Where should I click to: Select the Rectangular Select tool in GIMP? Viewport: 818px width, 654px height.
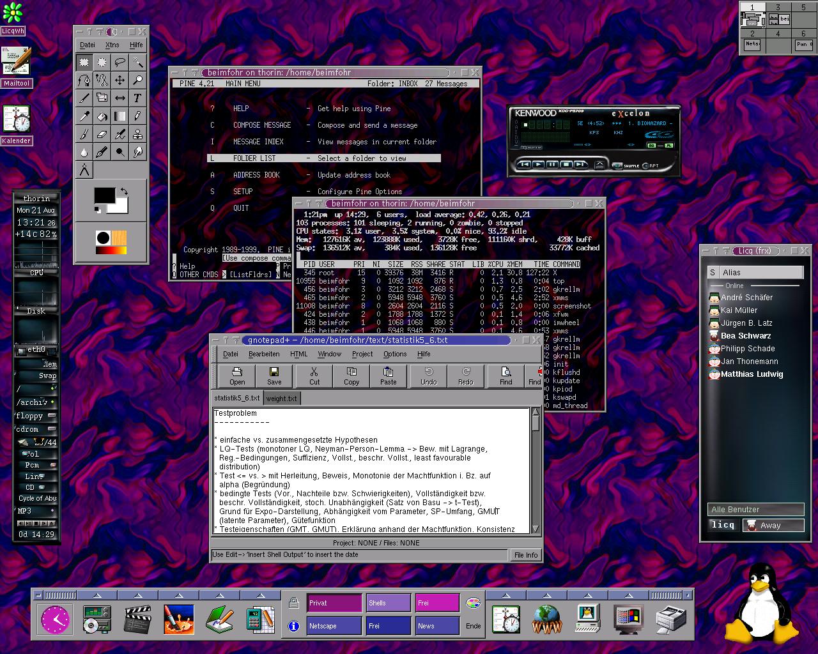[84, 62]
